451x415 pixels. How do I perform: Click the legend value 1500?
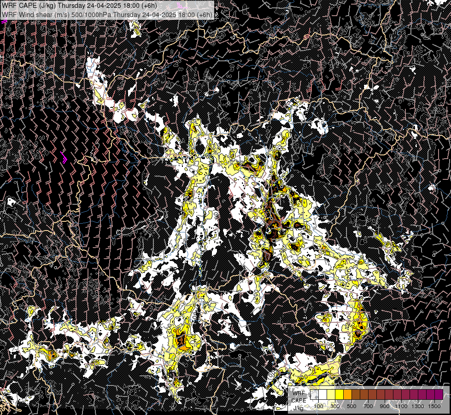(434, 406)
